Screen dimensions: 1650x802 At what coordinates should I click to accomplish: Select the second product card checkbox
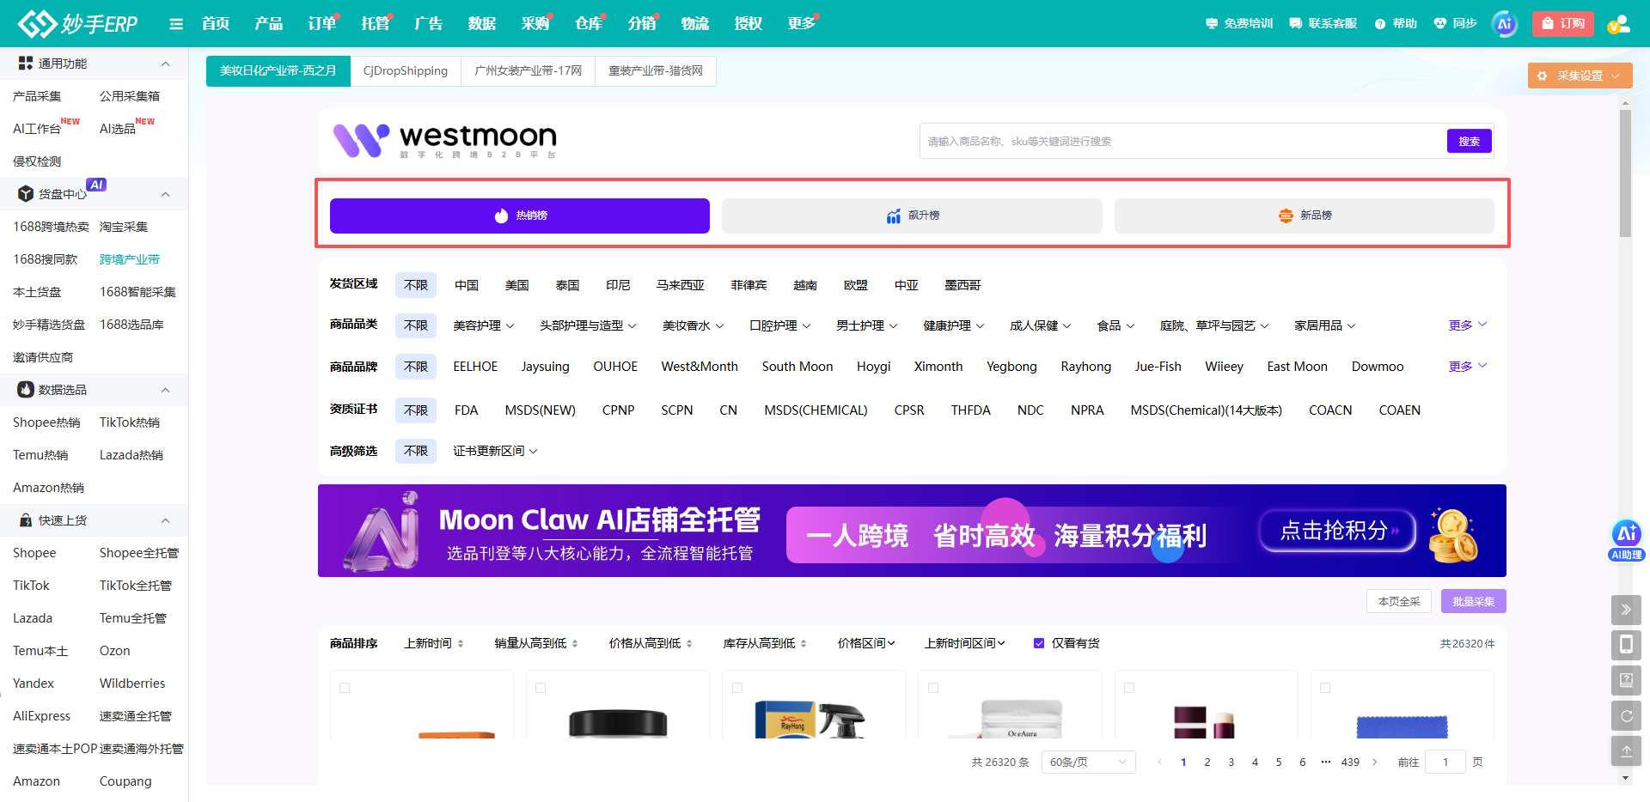(541, 688)
